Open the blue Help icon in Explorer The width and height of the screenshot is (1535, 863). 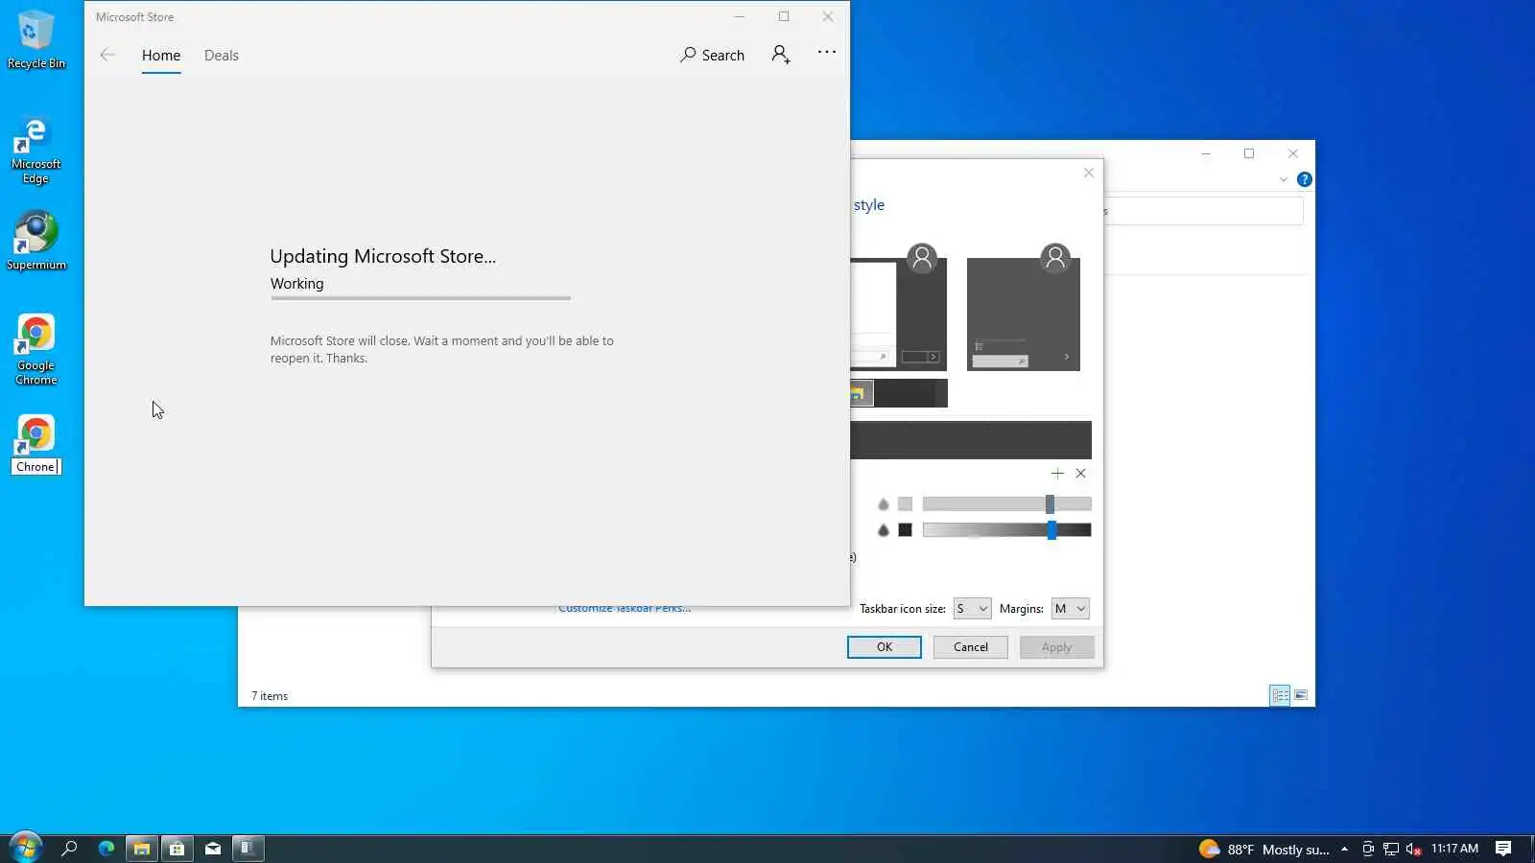(x=1305, y=179)
